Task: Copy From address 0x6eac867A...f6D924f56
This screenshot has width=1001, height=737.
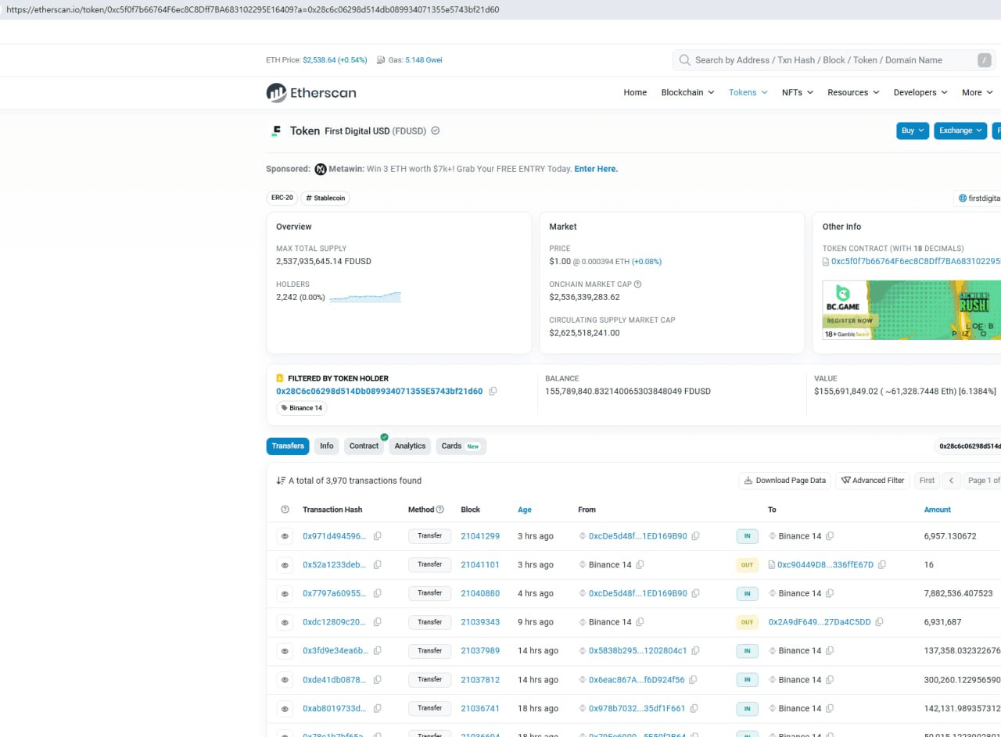Action: tap(693, 680)
